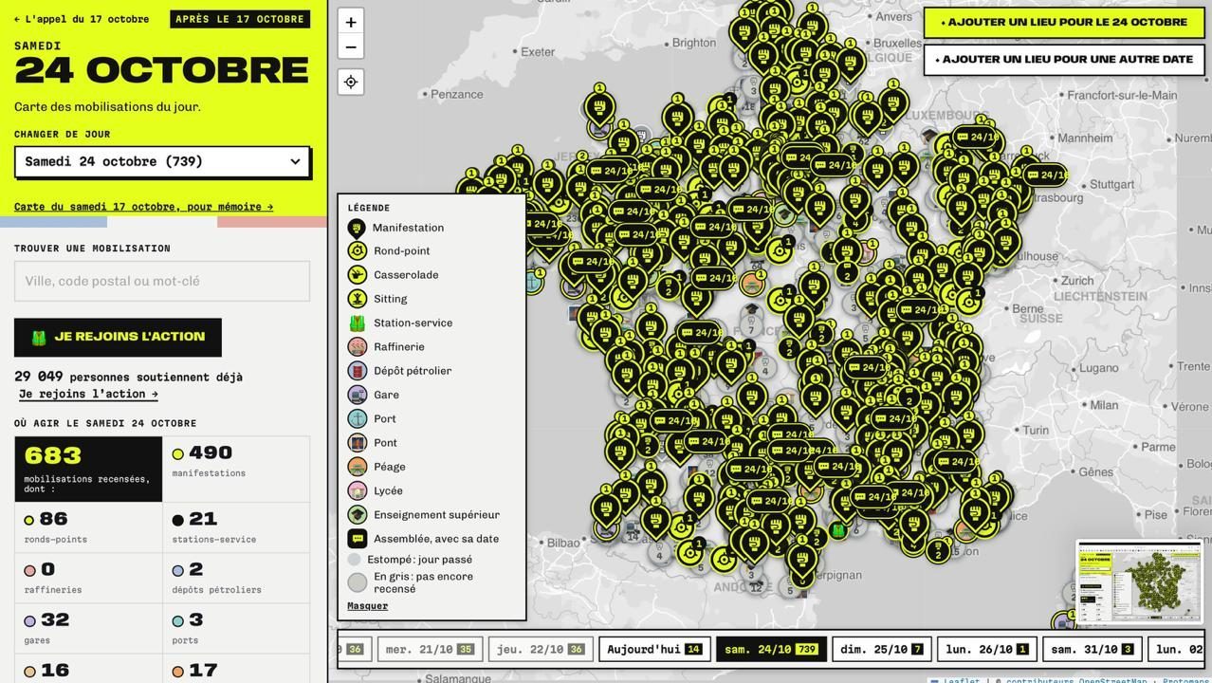
Task: Click the Casserolade legend icon
Action: coord(357,275)
